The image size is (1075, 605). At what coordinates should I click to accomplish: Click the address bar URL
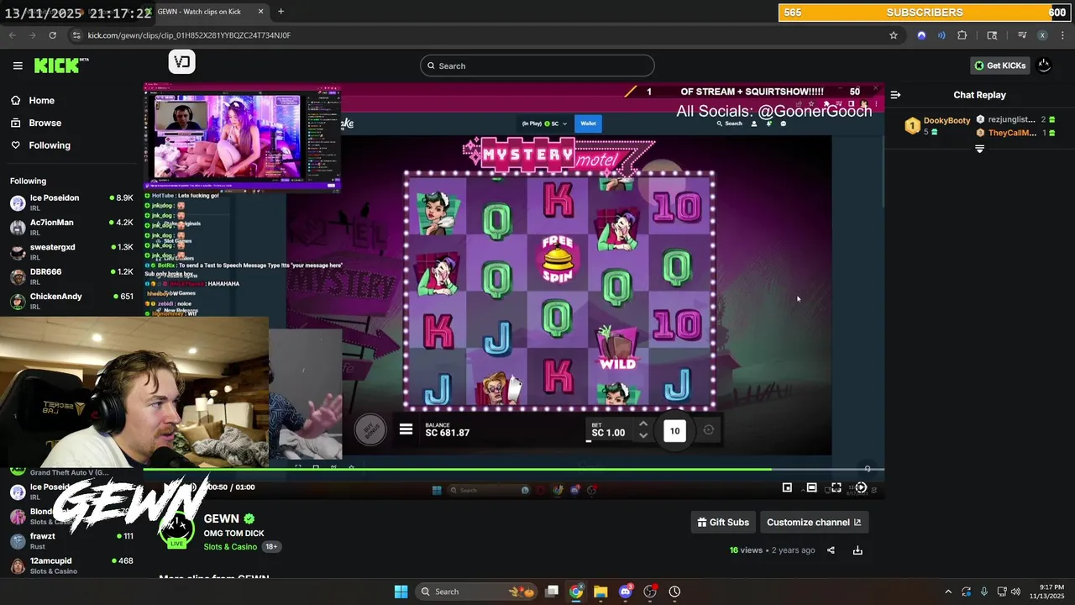tap(189, 35)
